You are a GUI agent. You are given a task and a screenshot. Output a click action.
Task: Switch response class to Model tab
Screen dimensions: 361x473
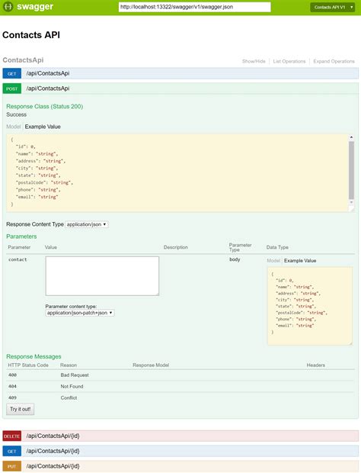tap(14, 127)
